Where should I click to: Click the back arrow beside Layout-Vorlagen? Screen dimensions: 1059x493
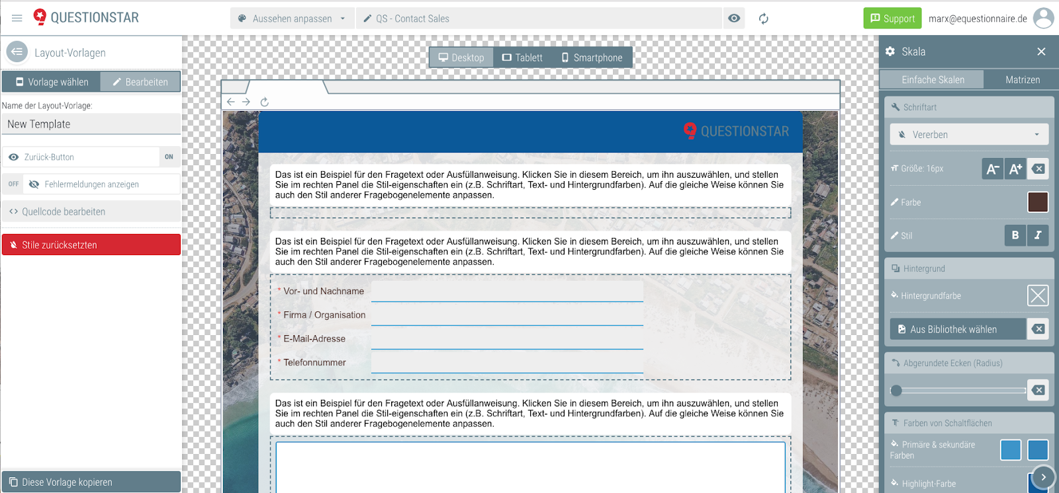tap(17, 52)
